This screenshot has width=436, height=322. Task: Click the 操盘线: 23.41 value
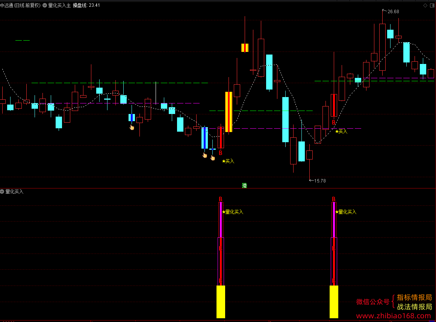coord(86,5)
